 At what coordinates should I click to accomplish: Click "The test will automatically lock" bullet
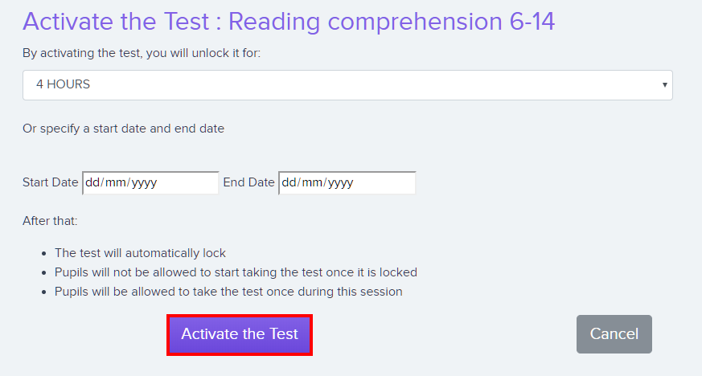point(140,253)
